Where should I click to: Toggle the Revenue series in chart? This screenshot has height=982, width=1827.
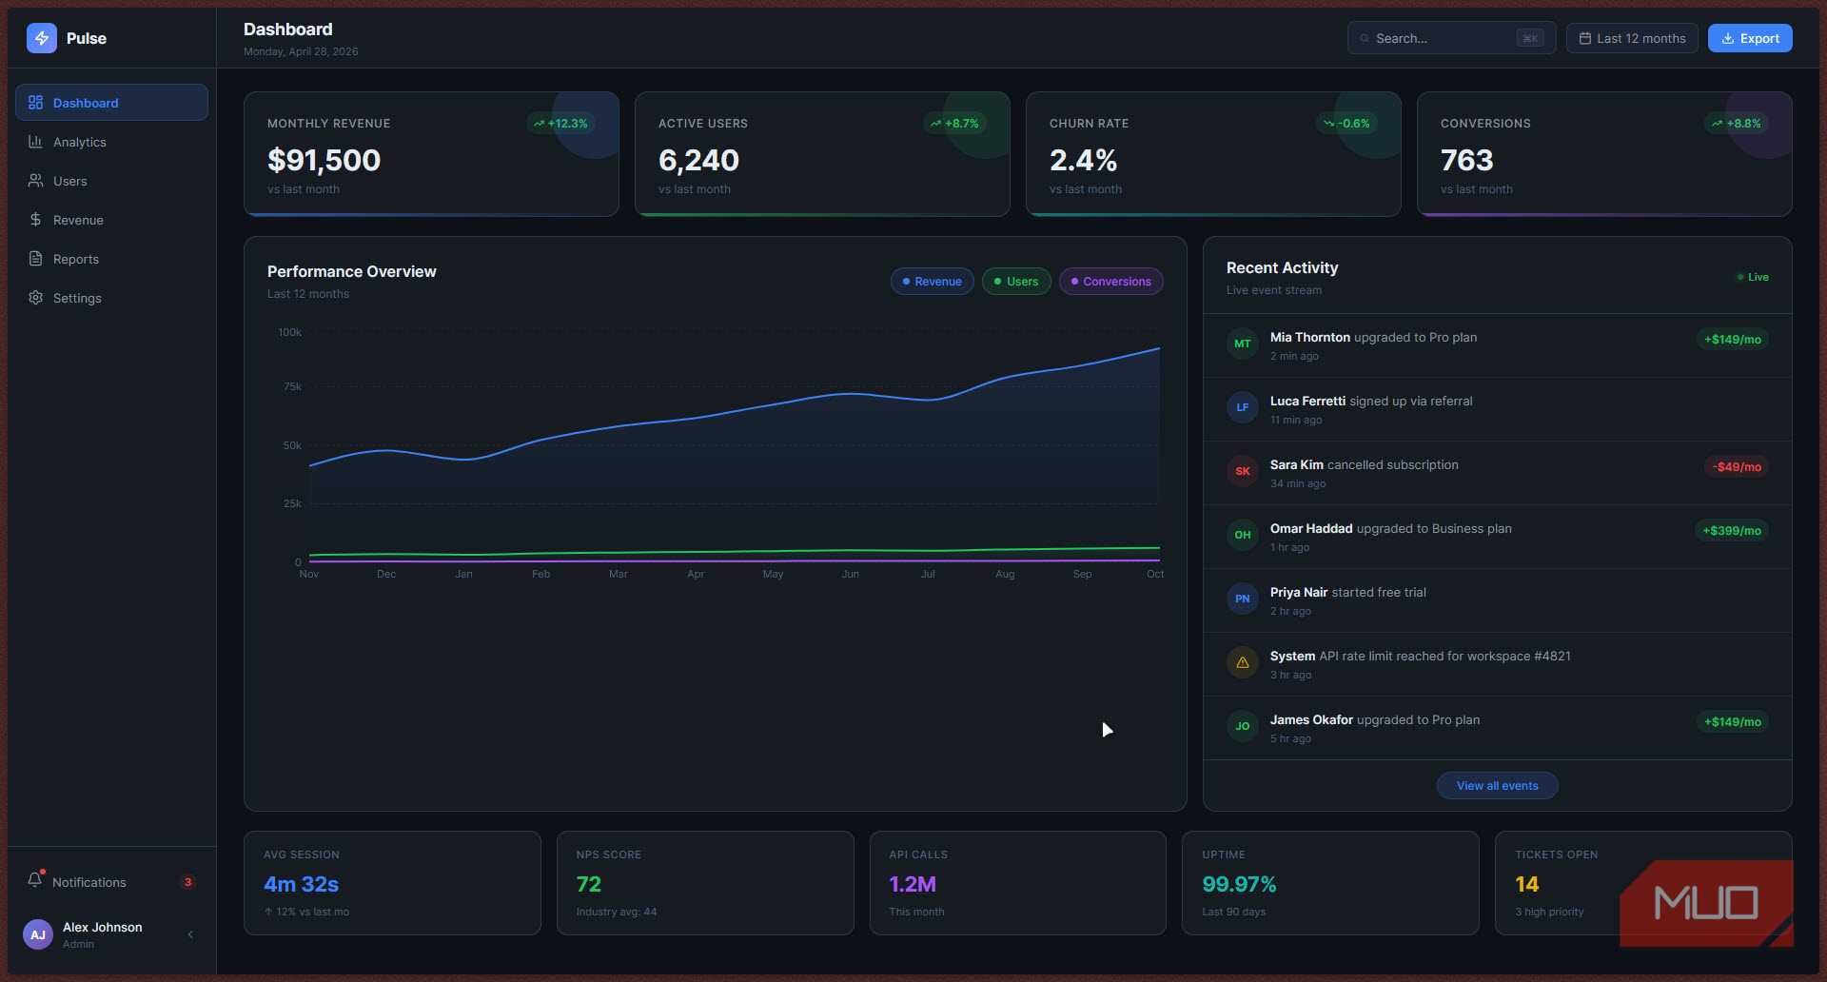click(x=932, y=282)
